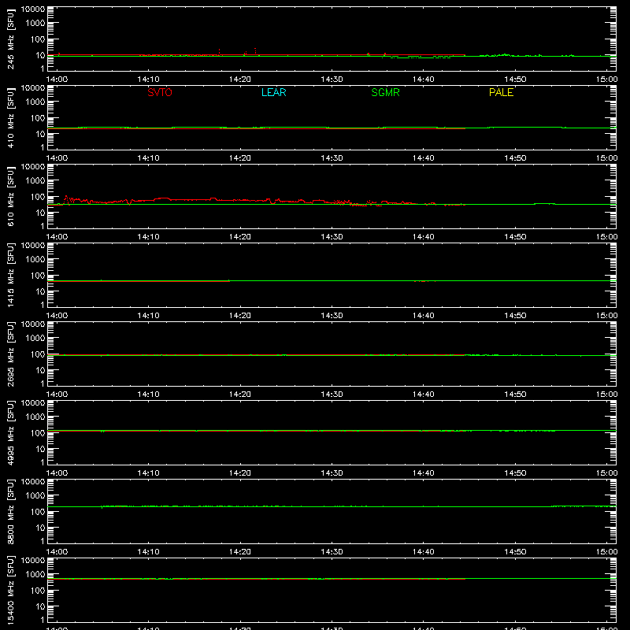Screen dimensions: 630x630
Task: Click the 15400 MHz [SFU] axis title
Action: tap(10, 590)
